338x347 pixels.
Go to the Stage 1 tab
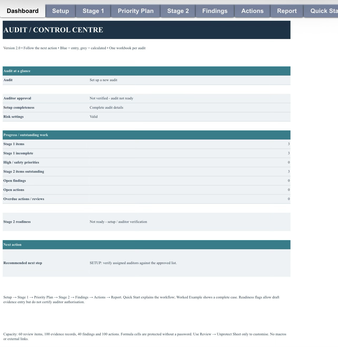[93, 11]
